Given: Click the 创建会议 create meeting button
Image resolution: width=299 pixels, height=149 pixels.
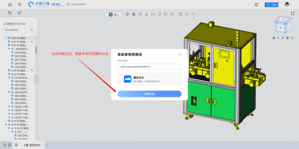Looking at the screenshot, I should click(149, 94).
